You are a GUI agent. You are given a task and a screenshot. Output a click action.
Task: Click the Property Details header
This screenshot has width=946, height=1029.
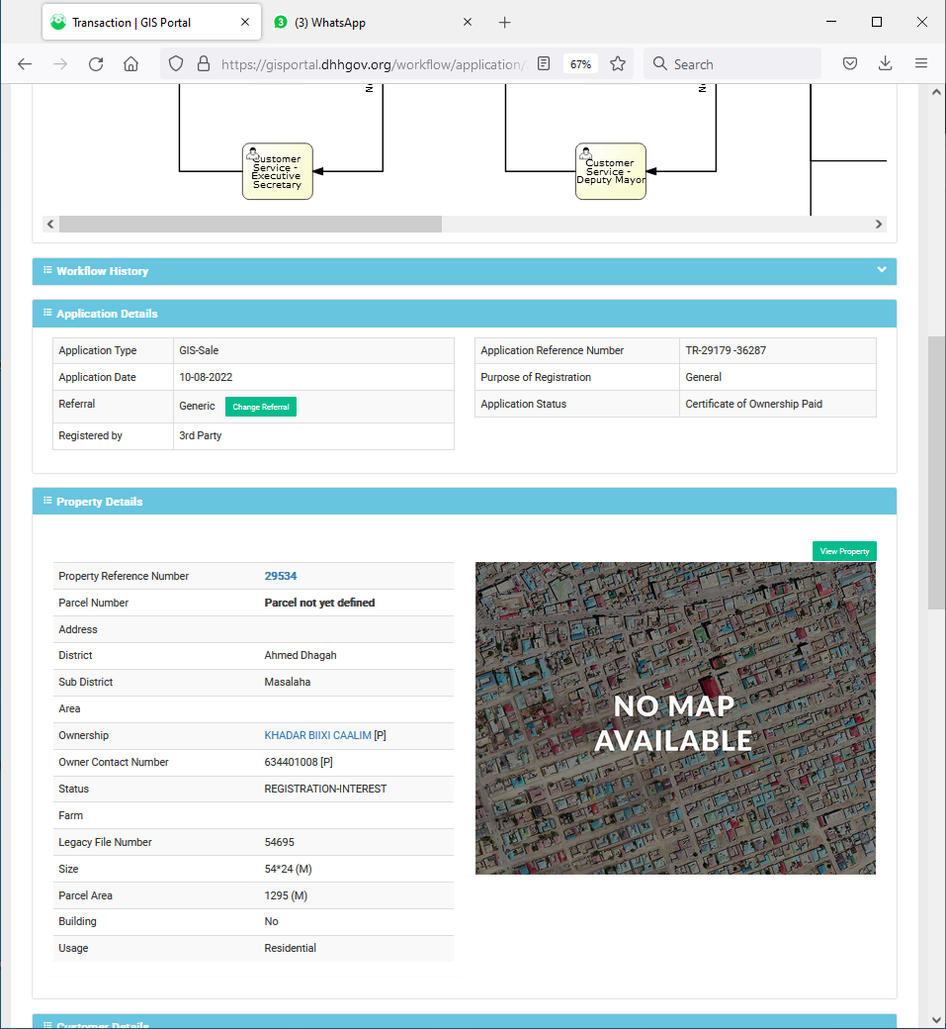(465, 502)
